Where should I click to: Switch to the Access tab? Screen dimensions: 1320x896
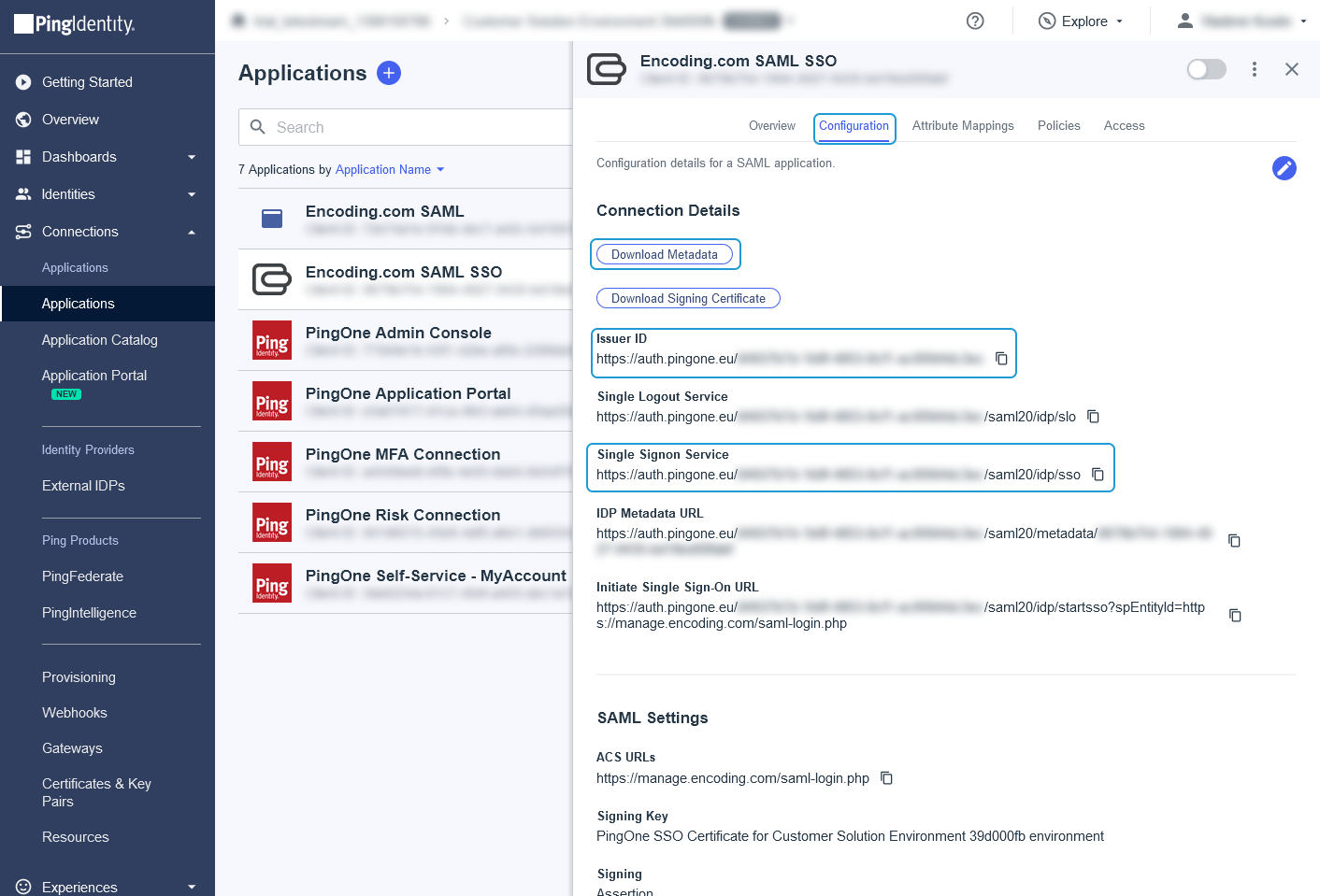coord(1124,126)
